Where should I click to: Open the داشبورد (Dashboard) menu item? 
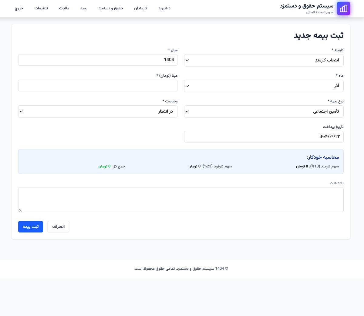pyautogui.click(x=164, y=8)
